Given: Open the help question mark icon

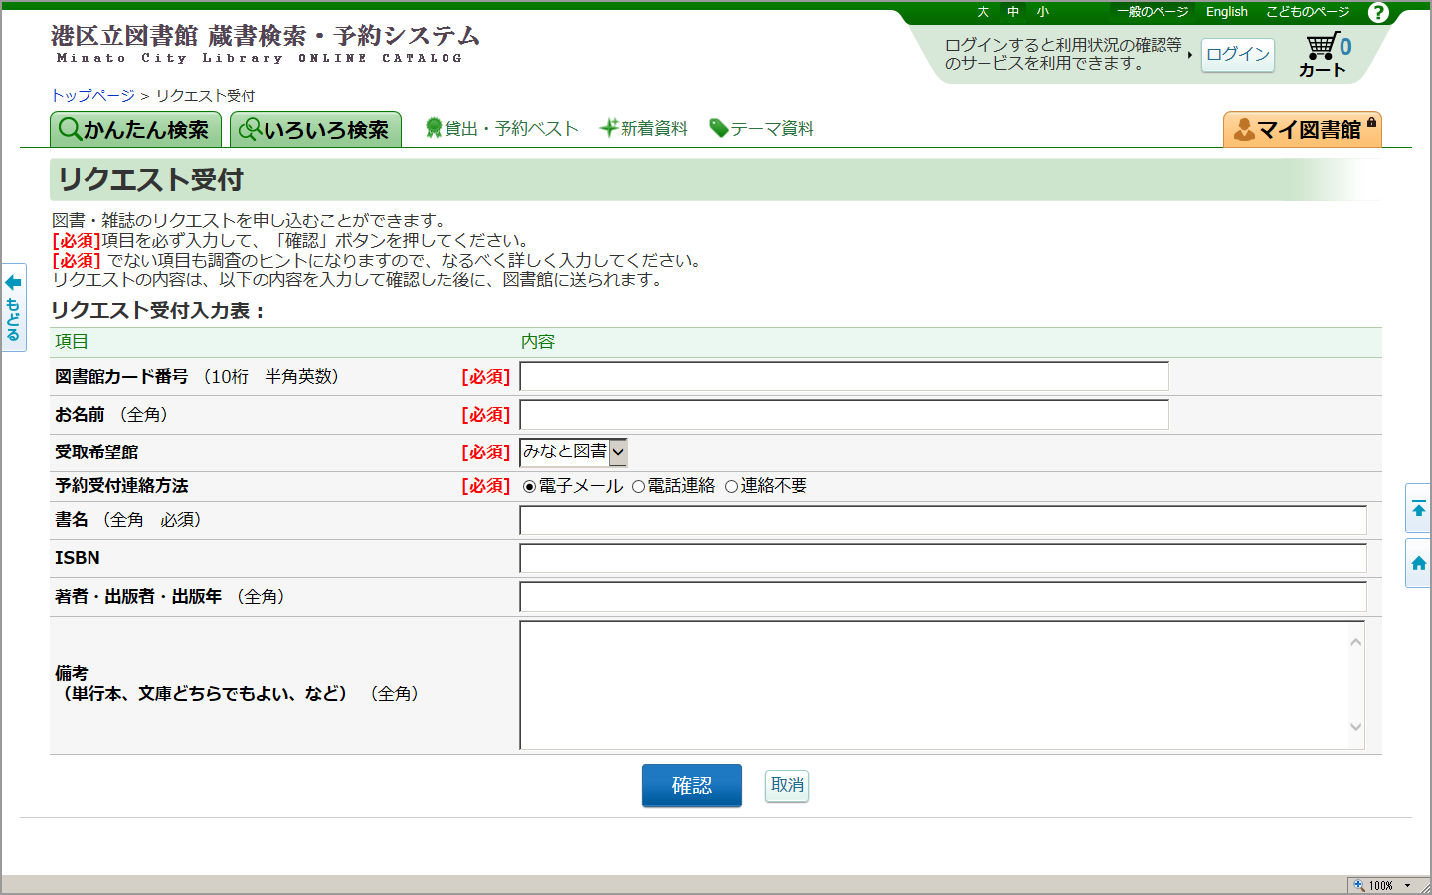Looking at the screenshot, I should (1378, 12).
